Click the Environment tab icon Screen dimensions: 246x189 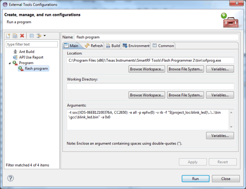125,46
